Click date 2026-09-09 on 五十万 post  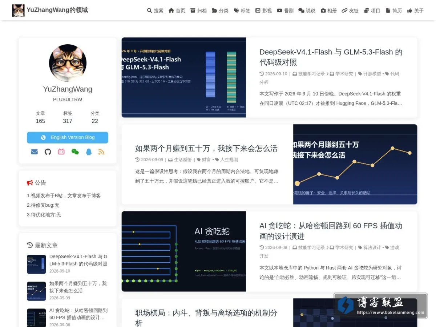tap(152, 160)
